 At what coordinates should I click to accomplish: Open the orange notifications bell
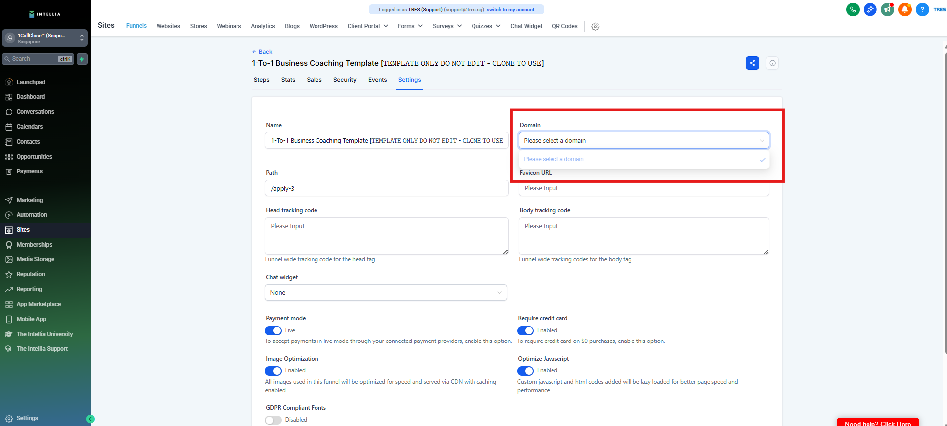(x=905, y=9)
